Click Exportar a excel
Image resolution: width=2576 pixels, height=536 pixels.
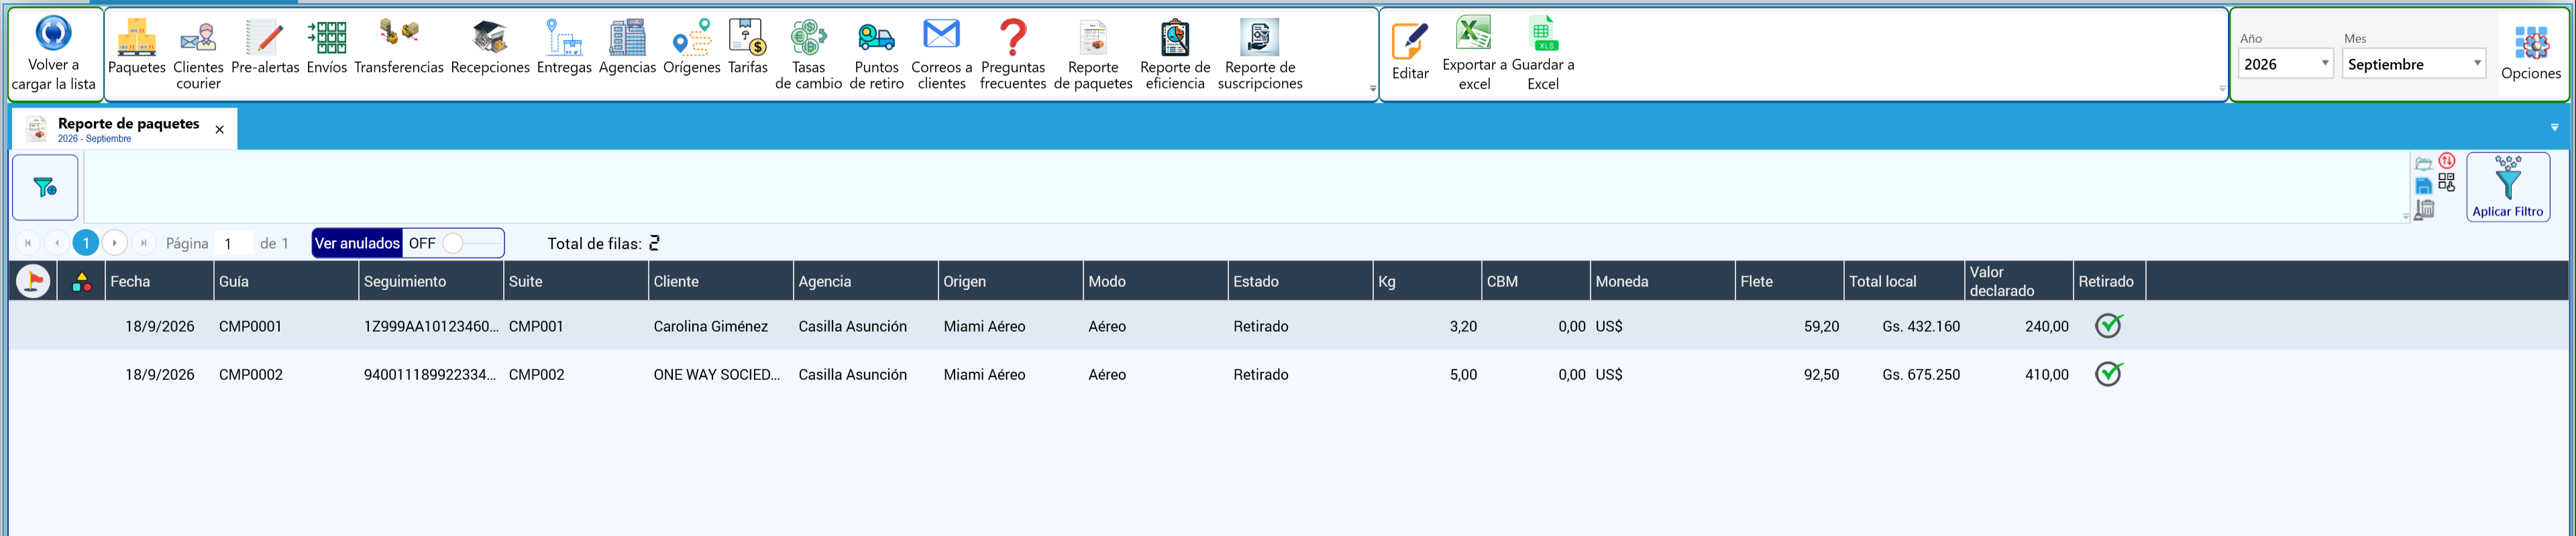(x=1474, y=54)
